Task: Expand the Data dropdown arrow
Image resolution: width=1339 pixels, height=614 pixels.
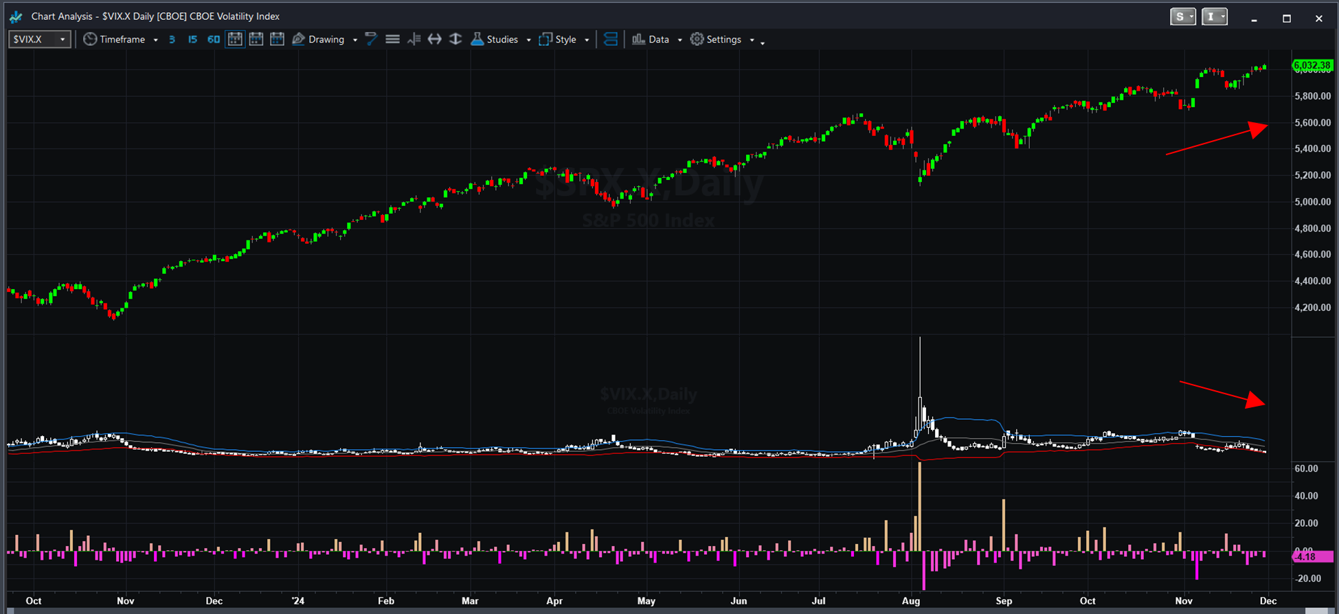Action: 679,40
